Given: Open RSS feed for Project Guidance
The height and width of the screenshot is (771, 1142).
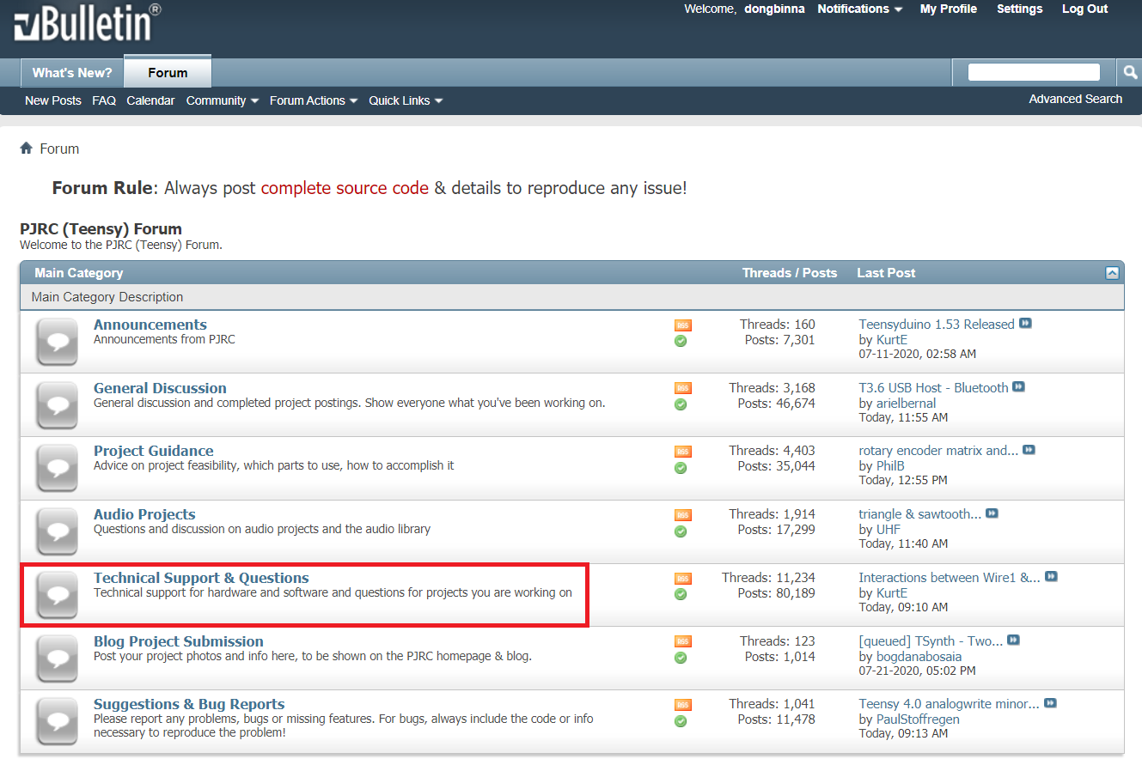Looking at the screenshot, I should point(683,452).
